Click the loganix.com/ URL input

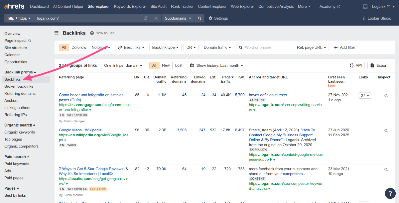[89, 18]
